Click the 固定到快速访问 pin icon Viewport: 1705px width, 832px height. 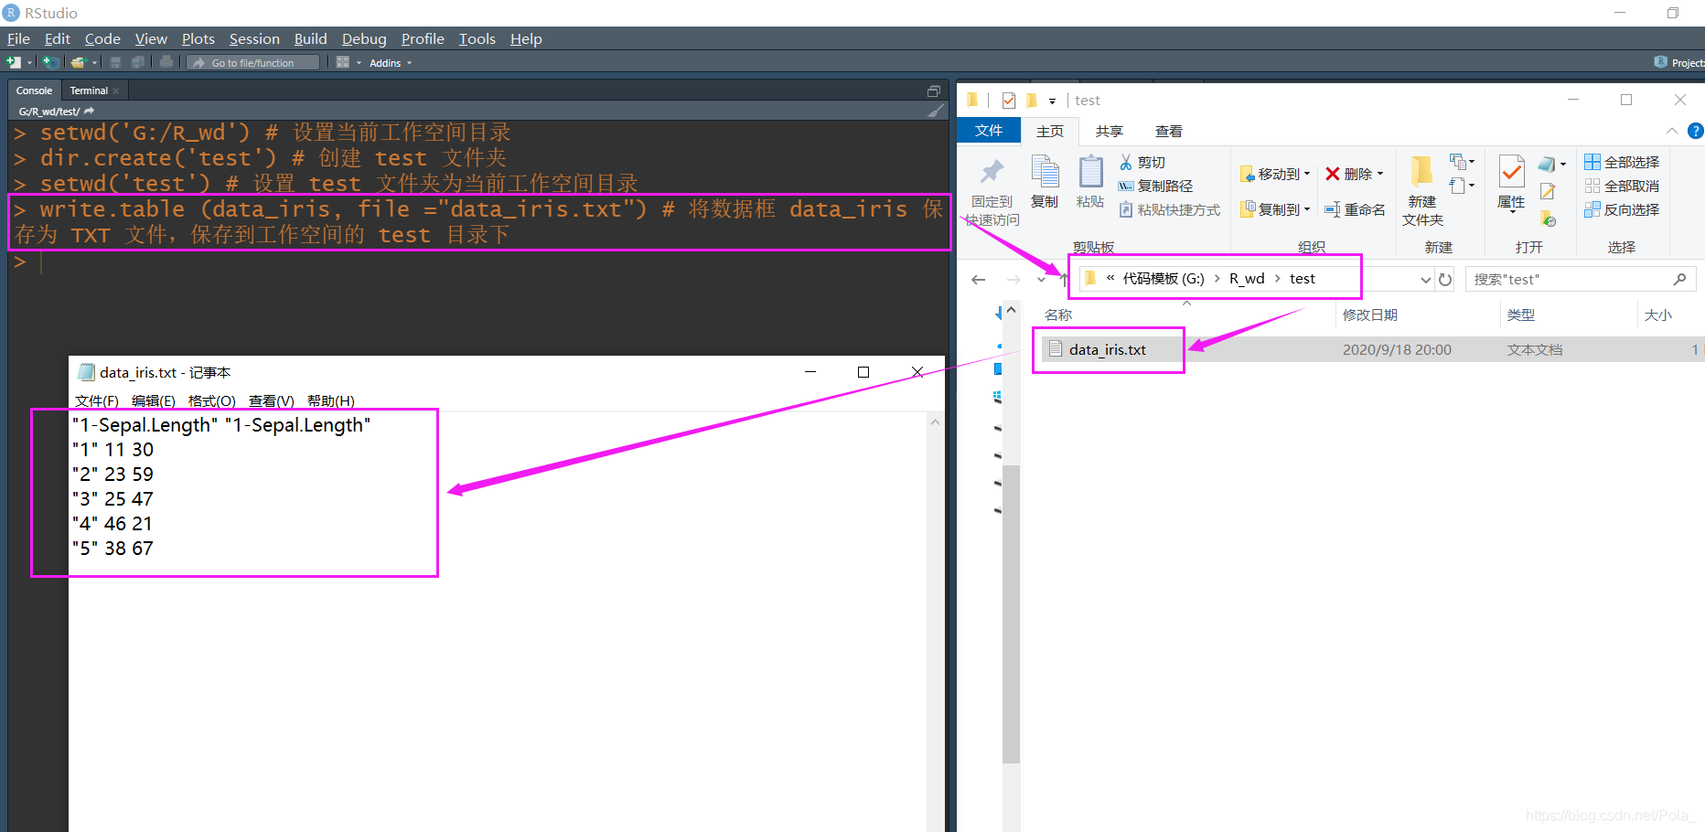(x=992, y=172)
